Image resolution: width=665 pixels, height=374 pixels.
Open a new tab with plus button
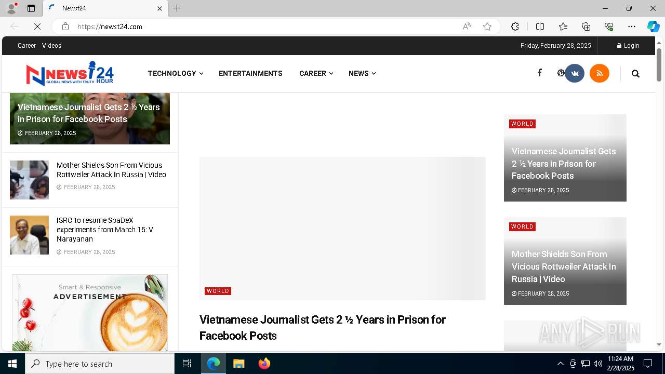[177, 8]
